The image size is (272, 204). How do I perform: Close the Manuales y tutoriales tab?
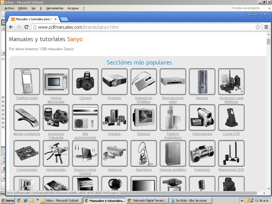click(56, 19)
